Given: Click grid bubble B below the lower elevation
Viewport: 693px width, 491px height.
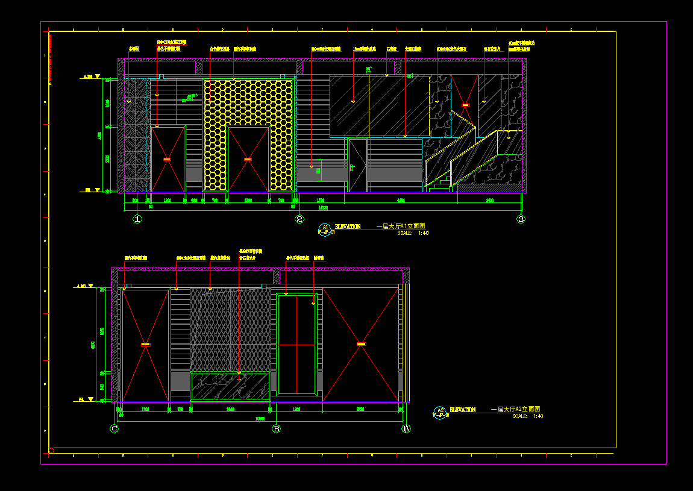Looking at the screenshot, I should point(276,429).
